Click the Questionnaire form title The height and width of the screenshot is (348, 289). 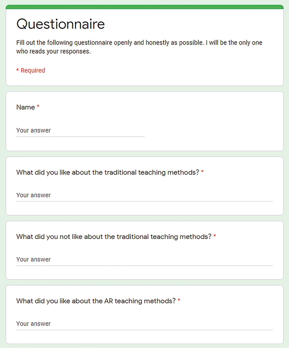click(60, 24)
